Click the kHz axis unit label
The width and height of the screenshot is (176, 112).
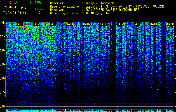click(3, 23)
